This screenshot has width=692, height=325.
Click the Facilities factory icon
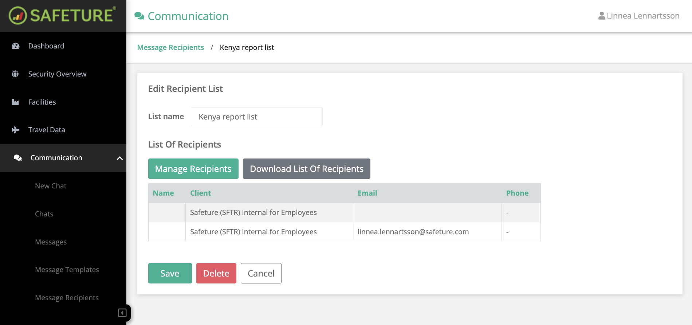[15, 102]
